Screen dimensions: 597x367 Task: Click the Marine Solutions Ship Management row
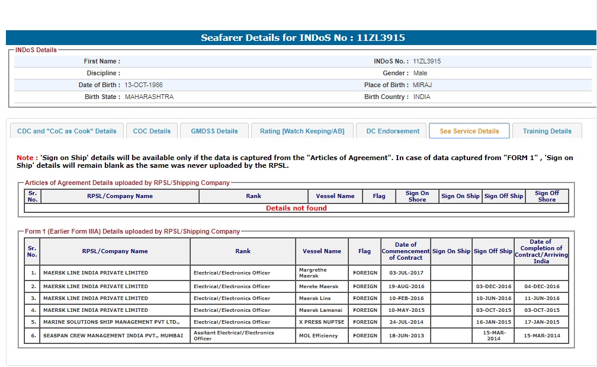click(111, 322)
